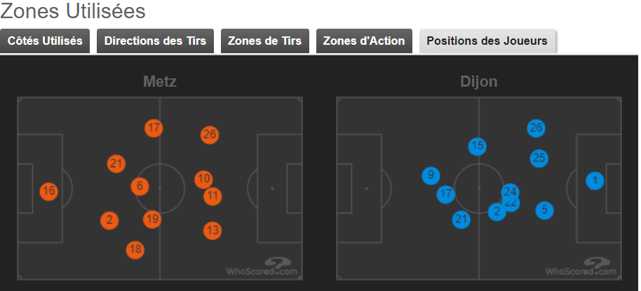
Task: Select Metz player marker 10
Action: click(203, 179)
